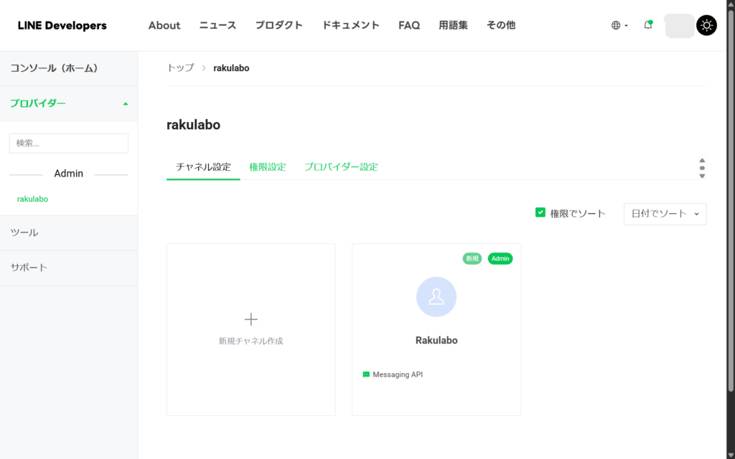Select rakulabo provider in sidebar
This screenshot has width=735, height=459.
32,199
